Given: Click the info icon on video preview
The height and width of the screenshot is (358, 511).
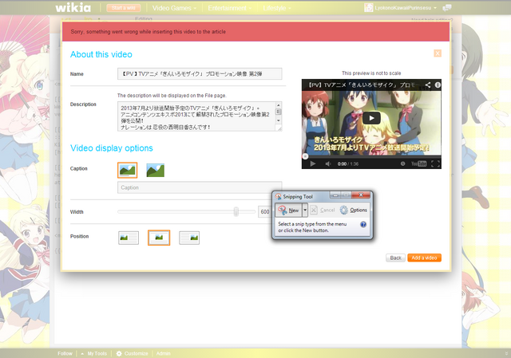Looking at the screenshot, I should 438,85.
